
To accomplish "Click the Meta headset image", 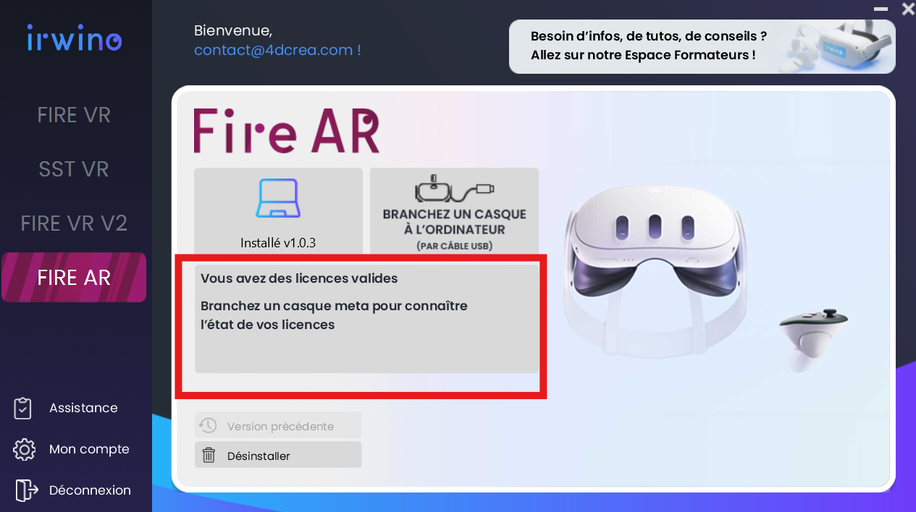I will click(x=654, y=266).
